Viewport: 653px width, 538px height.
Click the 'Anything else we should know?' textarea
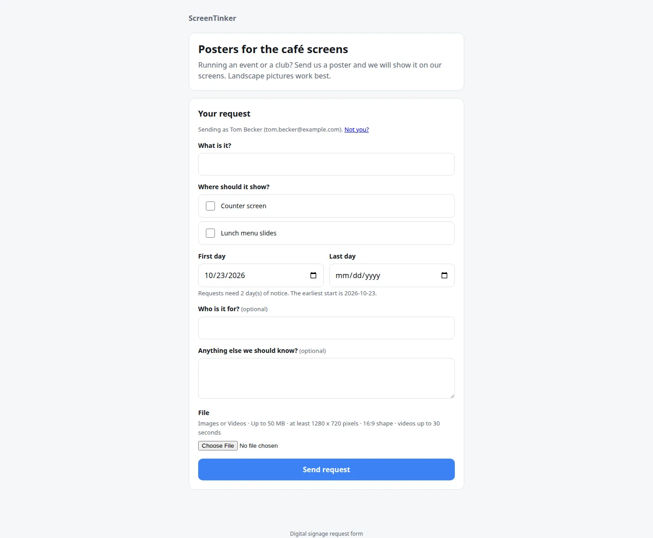326,378
